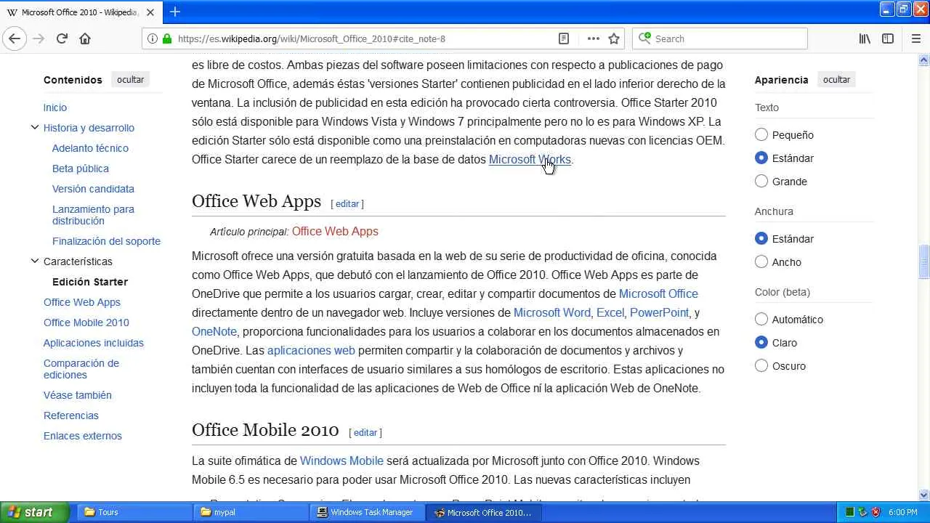The image size is (930, 523).
Task: Go to Versión candidata in contents
Action: pos(93,189)
